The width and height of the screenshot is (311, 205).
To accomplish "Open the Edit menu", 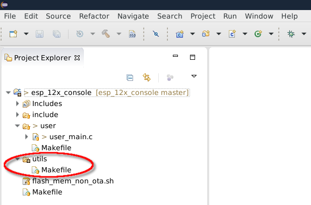I will pos(31,16).
